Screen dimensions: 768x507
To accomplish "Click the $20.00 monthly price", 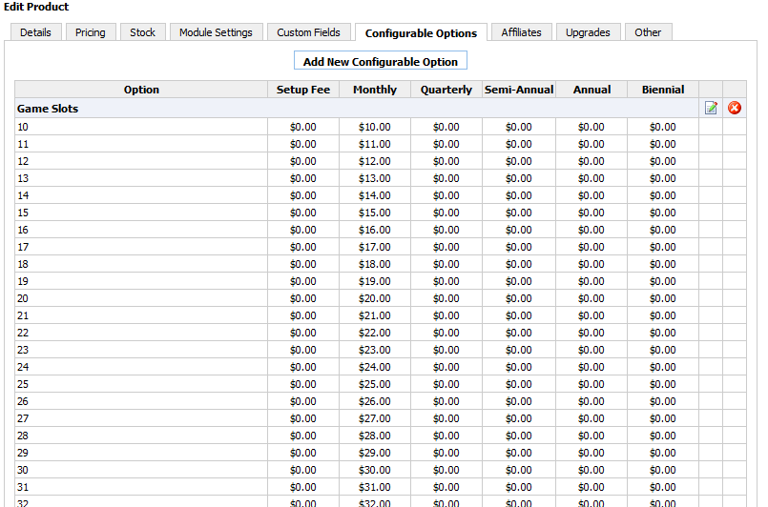I will 375,298.
